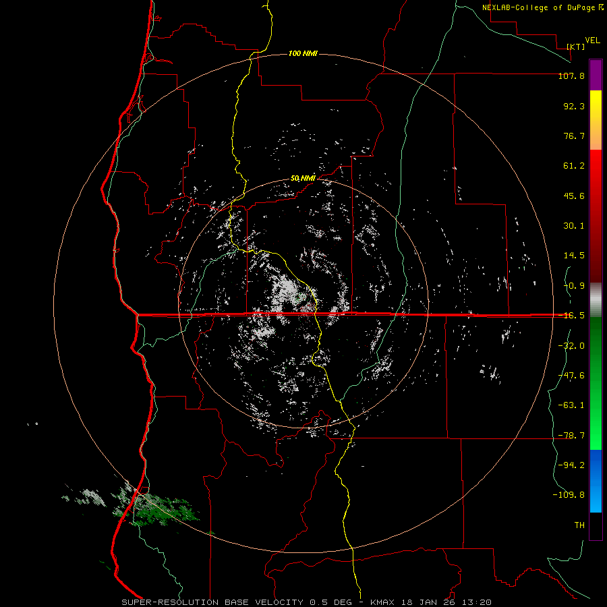
Task: Select the -47.6 velocity scale value
Action: pyautogui.click(x=571, y=376)
